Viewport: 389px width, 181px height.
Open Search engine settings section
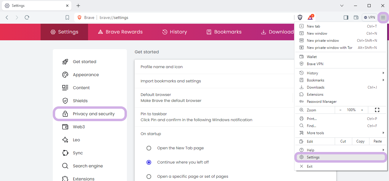pos(90,166)
